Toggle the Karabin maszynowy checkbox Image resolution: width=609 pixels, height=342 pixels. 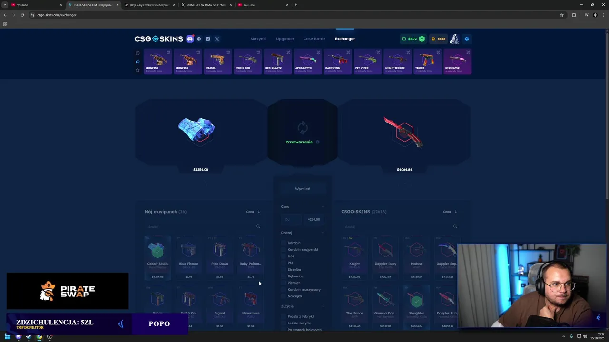point(284,290)
